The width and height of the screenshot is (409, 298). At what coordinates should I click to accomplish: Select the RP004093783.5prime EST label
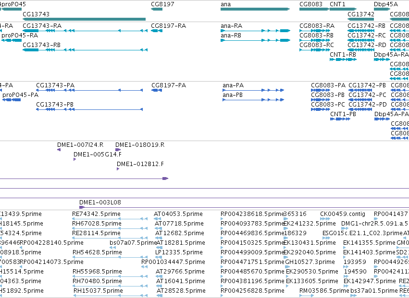click(252, 224)
